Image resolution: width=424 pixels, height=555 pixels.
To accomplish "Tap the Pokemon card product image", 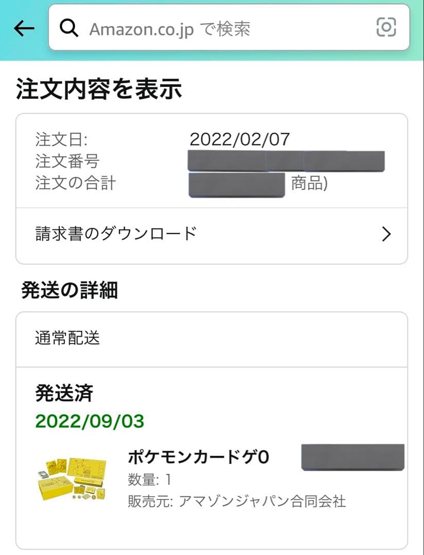I will [x=69, y=478].
